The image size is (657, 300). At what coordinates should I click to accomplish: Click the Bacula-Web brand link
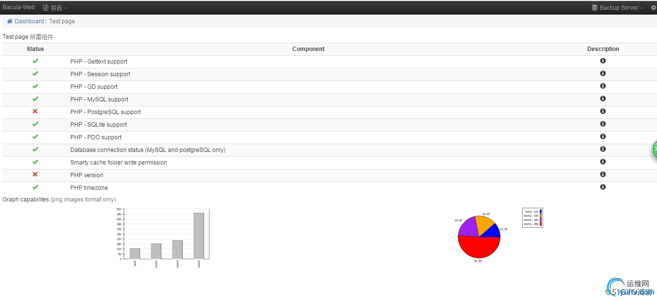tap(18, 8)
